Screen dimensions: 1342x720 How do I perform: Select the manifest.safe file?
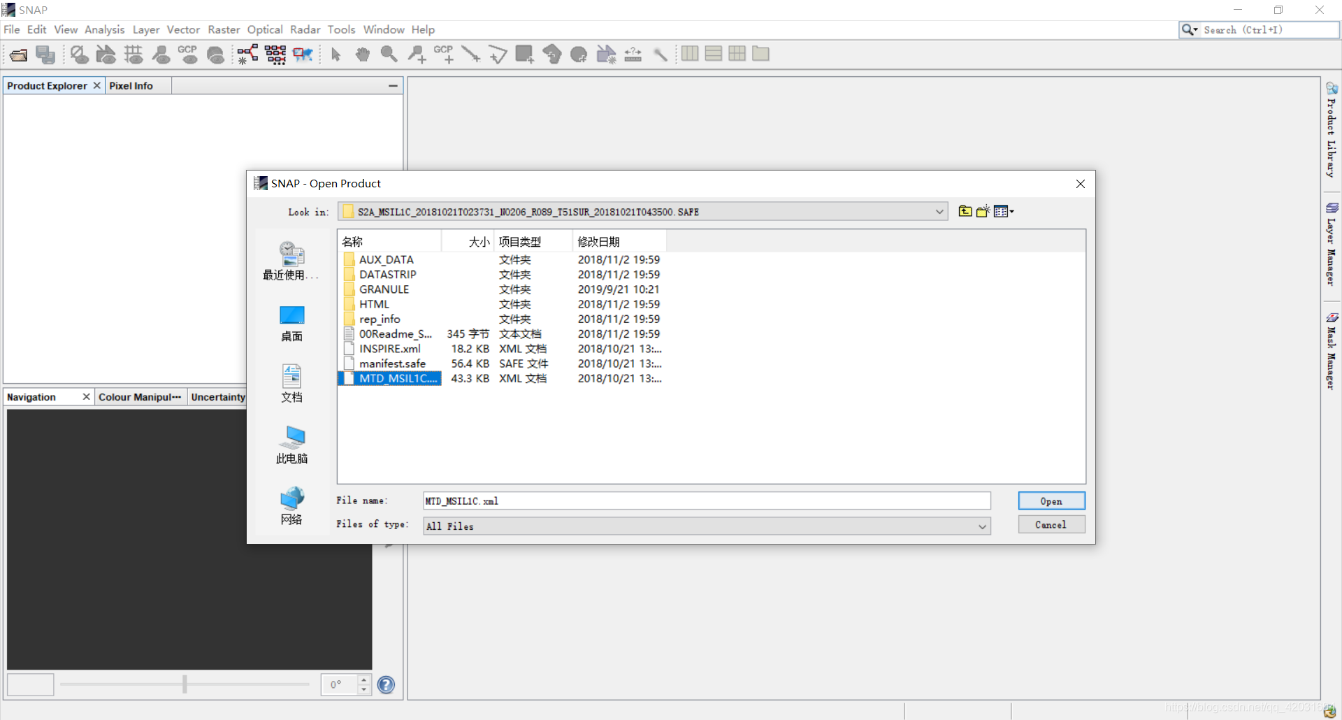pos(392,363)
